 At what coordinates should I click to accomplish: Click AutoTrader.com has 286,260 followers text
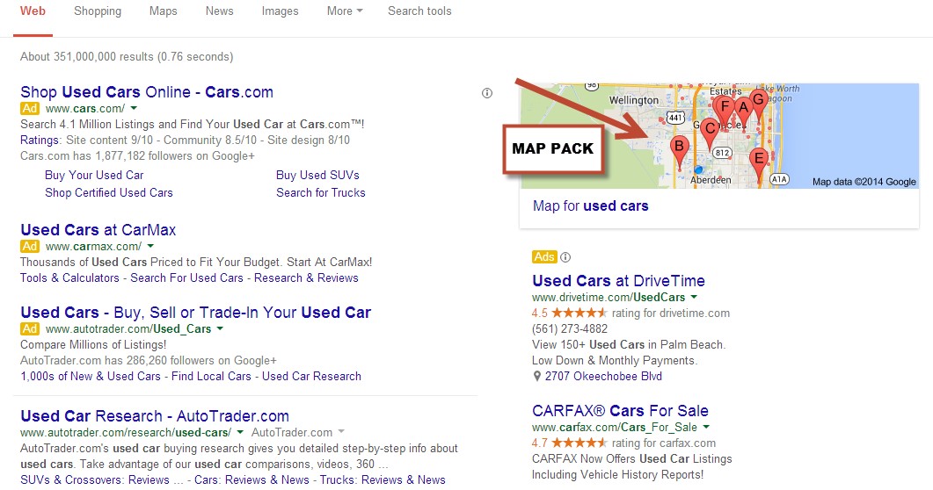click(x=149, y=361)
